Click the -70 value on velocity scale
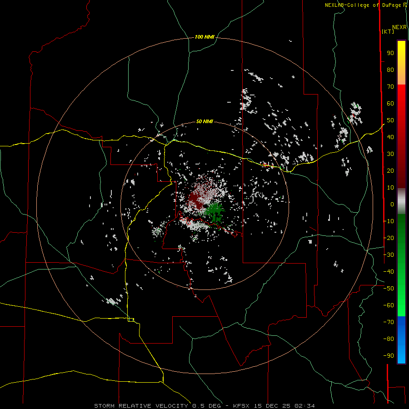 [x=389, y=322]
